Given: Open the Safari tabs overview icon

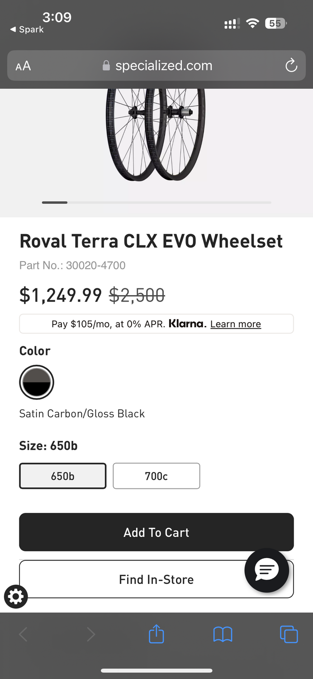Looking at the screenshot, I should pyautogui.click(x=289, y=634).
